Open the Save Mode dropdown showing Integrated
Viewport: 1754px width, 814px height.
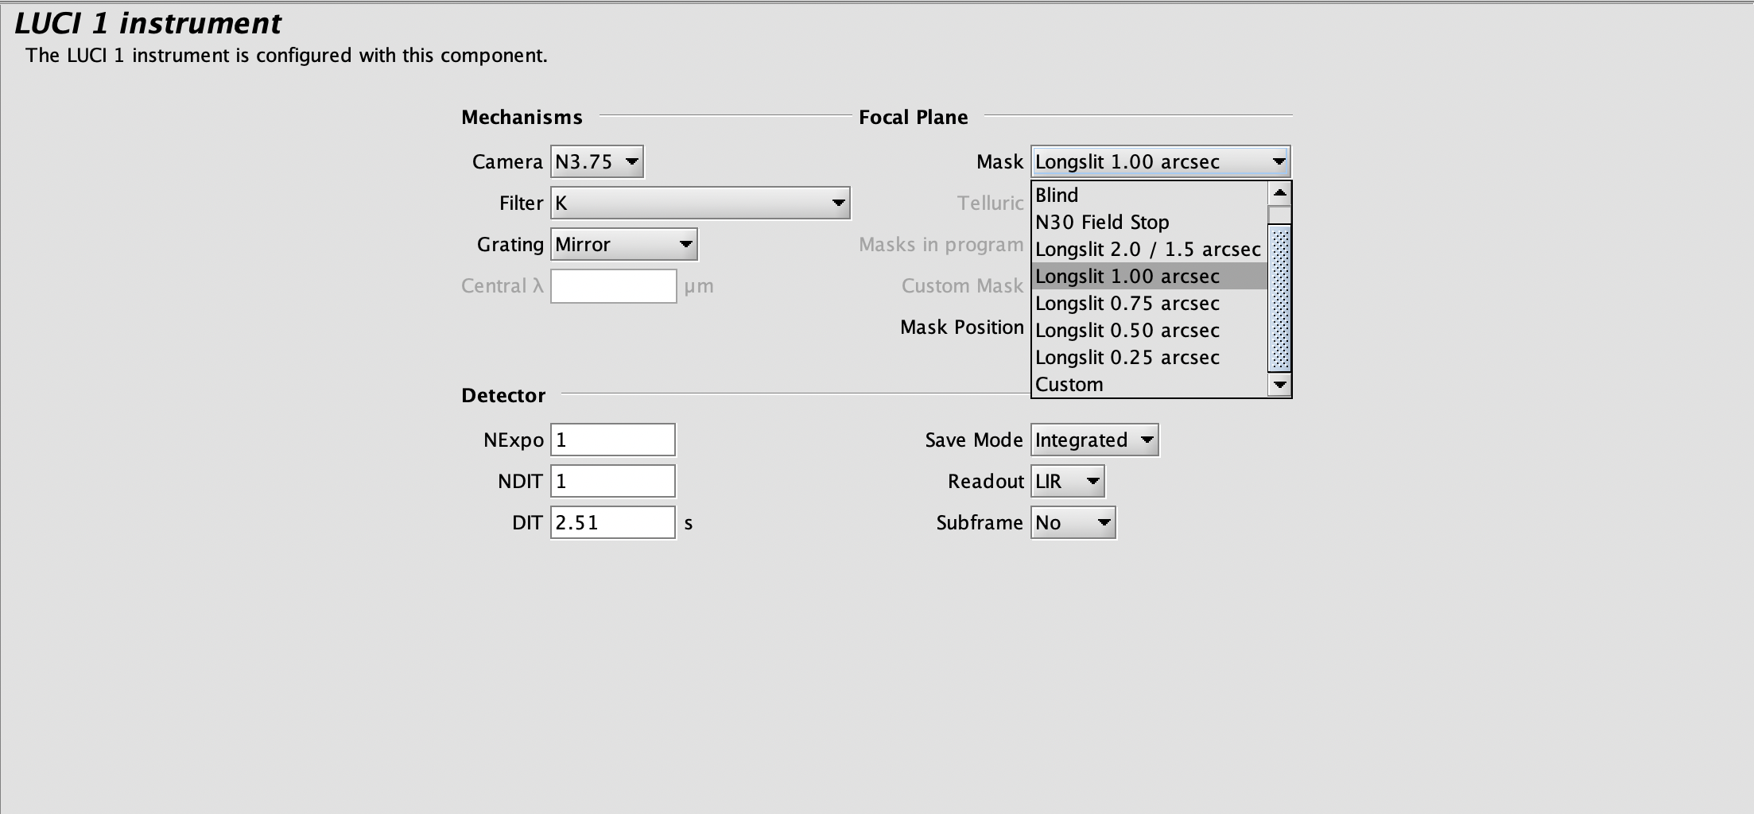click(x=1094, y=440)
